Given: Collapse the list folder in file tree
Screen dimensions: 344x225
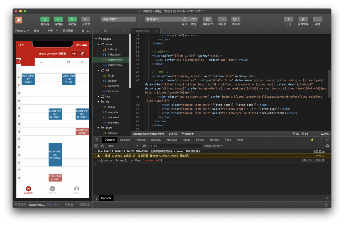Looking at the screenshot, I should tap(99, 70).
